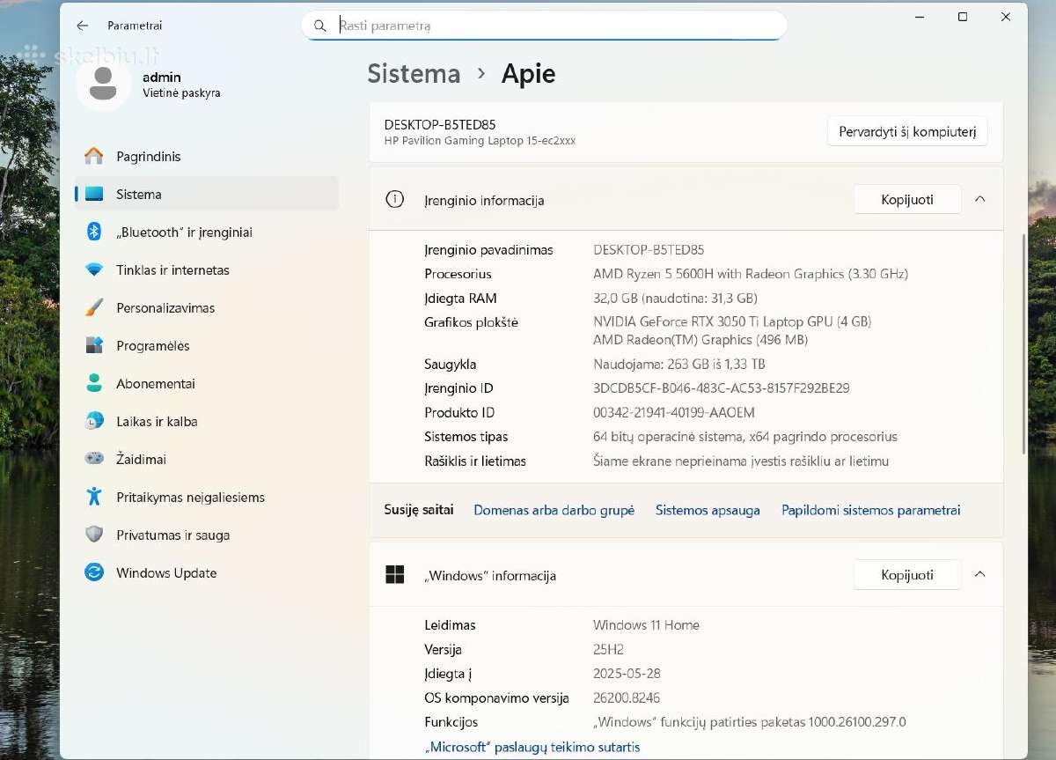Click the Rasti parametrą search field
Viewport: 1056px width, 760px height.
pyautogui.click(x=544, y=26)
